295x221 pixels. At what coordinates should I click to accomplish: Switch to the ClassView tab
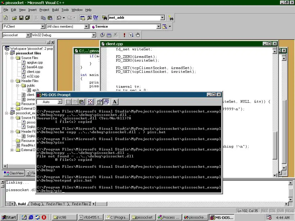tap(14, 173)
